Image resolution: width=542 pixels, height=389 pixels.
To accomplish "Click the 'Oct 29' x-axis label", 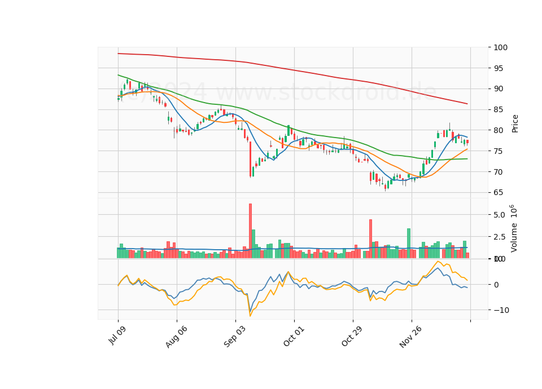I will (x=352, y=336).
